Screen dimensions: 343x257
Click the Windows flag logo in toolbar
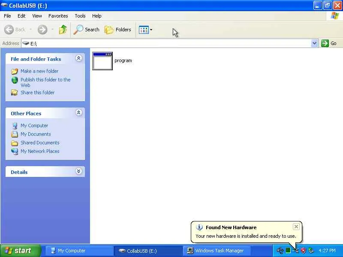[x=335, y=16]
